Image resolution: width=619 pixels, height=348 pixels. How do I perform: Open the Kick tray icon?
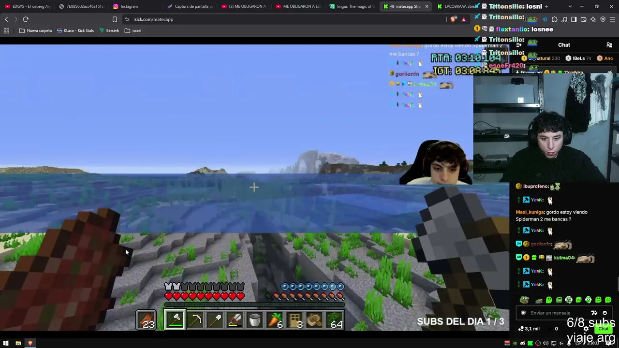[x=530, y=343]
